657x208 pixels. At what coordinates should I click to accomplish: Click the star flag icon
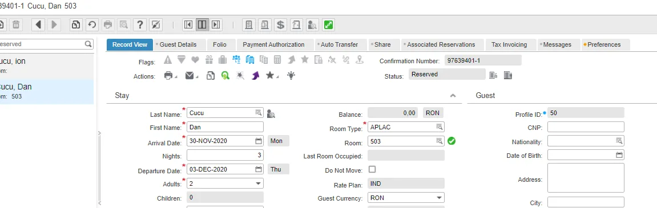[305, 60]
